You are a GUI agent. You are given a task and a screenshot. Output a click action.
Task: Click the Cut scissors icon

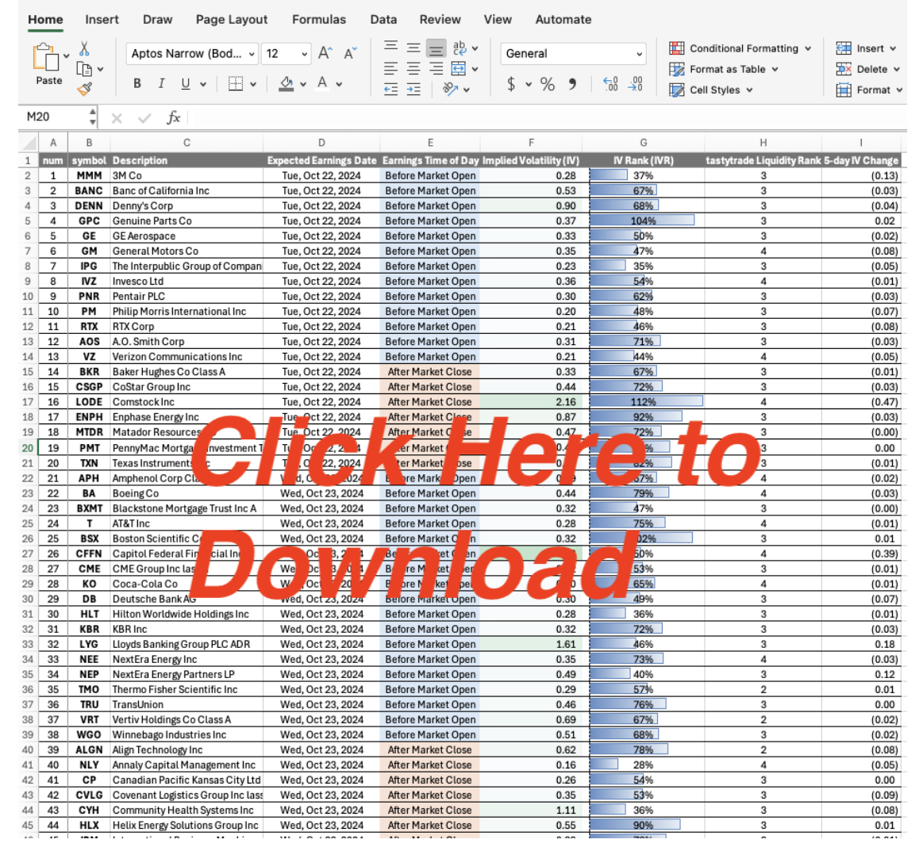point(84,48)
